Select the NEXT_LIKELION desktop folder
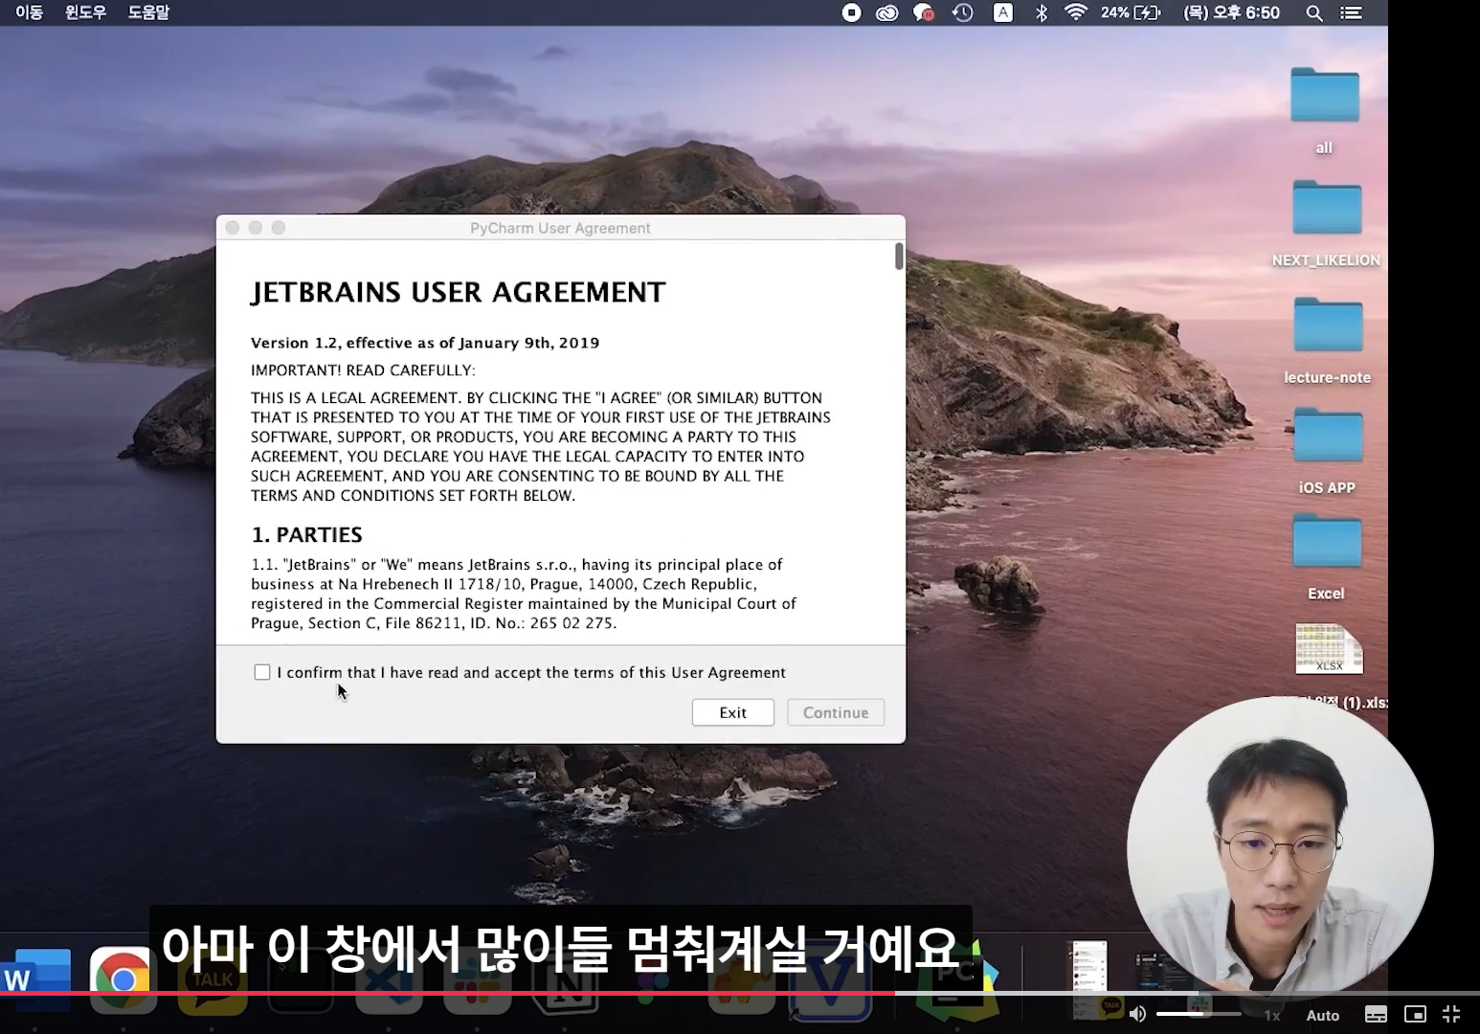 click(x=1327, y=207)
